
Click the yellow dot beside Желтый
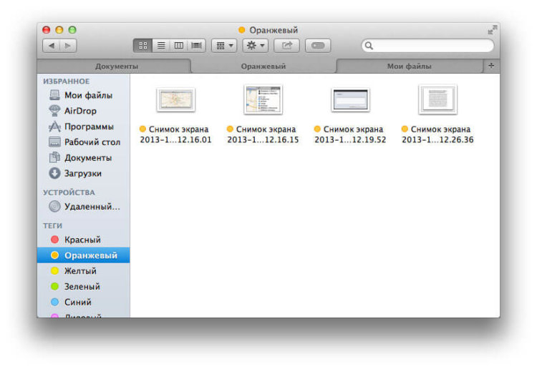click(x=54, y=271)
